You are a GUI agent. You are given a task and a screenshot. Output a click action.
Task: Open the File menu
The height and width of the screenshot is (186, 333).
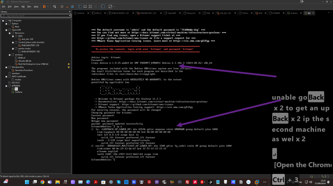pos(4,6)
